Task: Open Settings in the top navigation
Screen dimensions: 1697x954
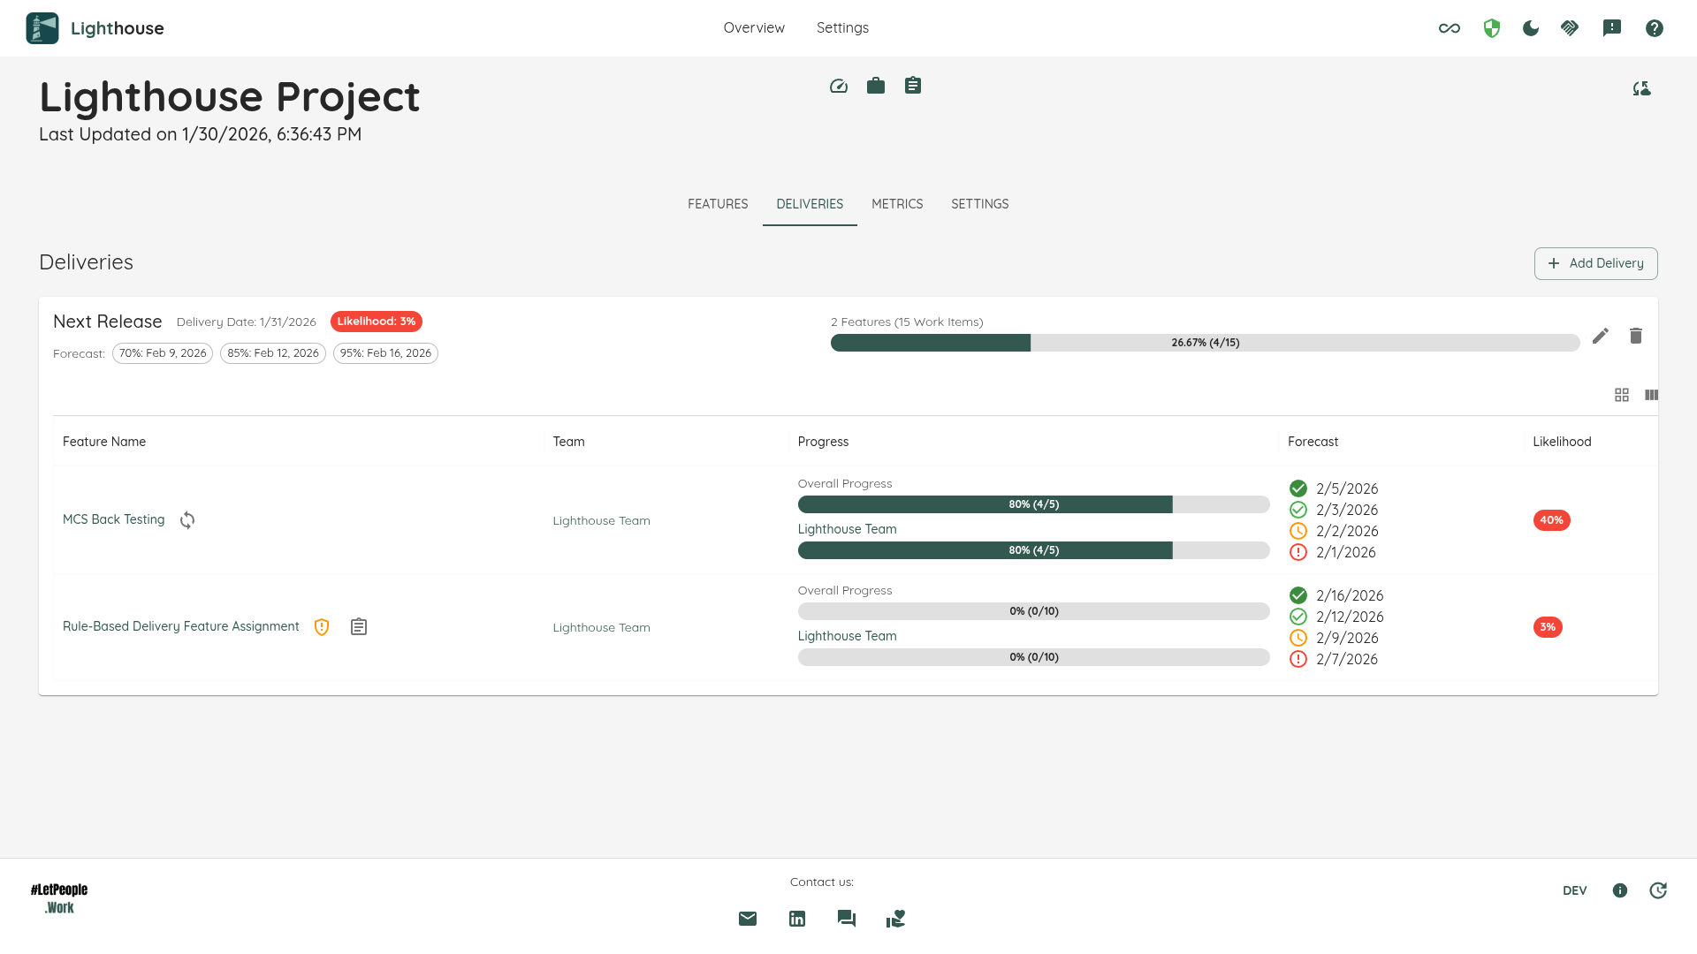Action: click(842, 28)
